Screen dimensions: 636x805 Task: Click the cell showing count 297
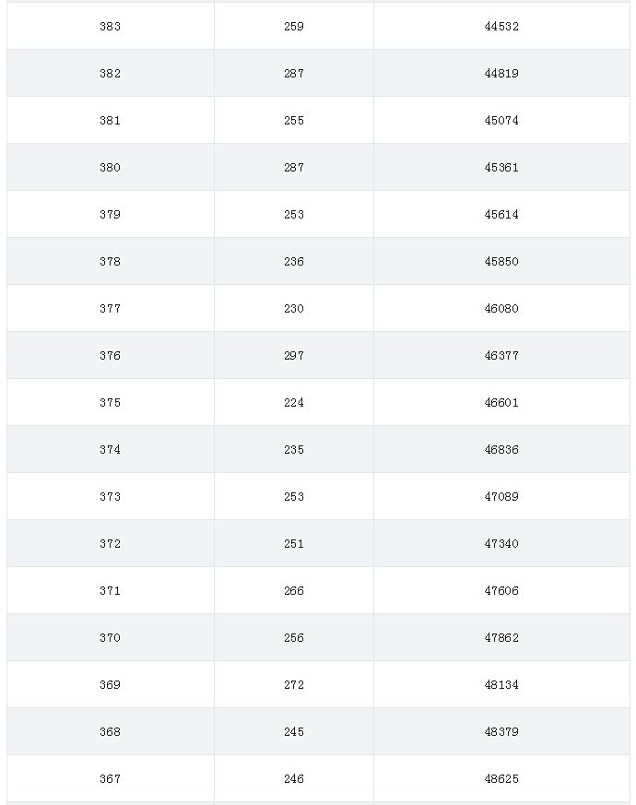(x=294, y=355)
